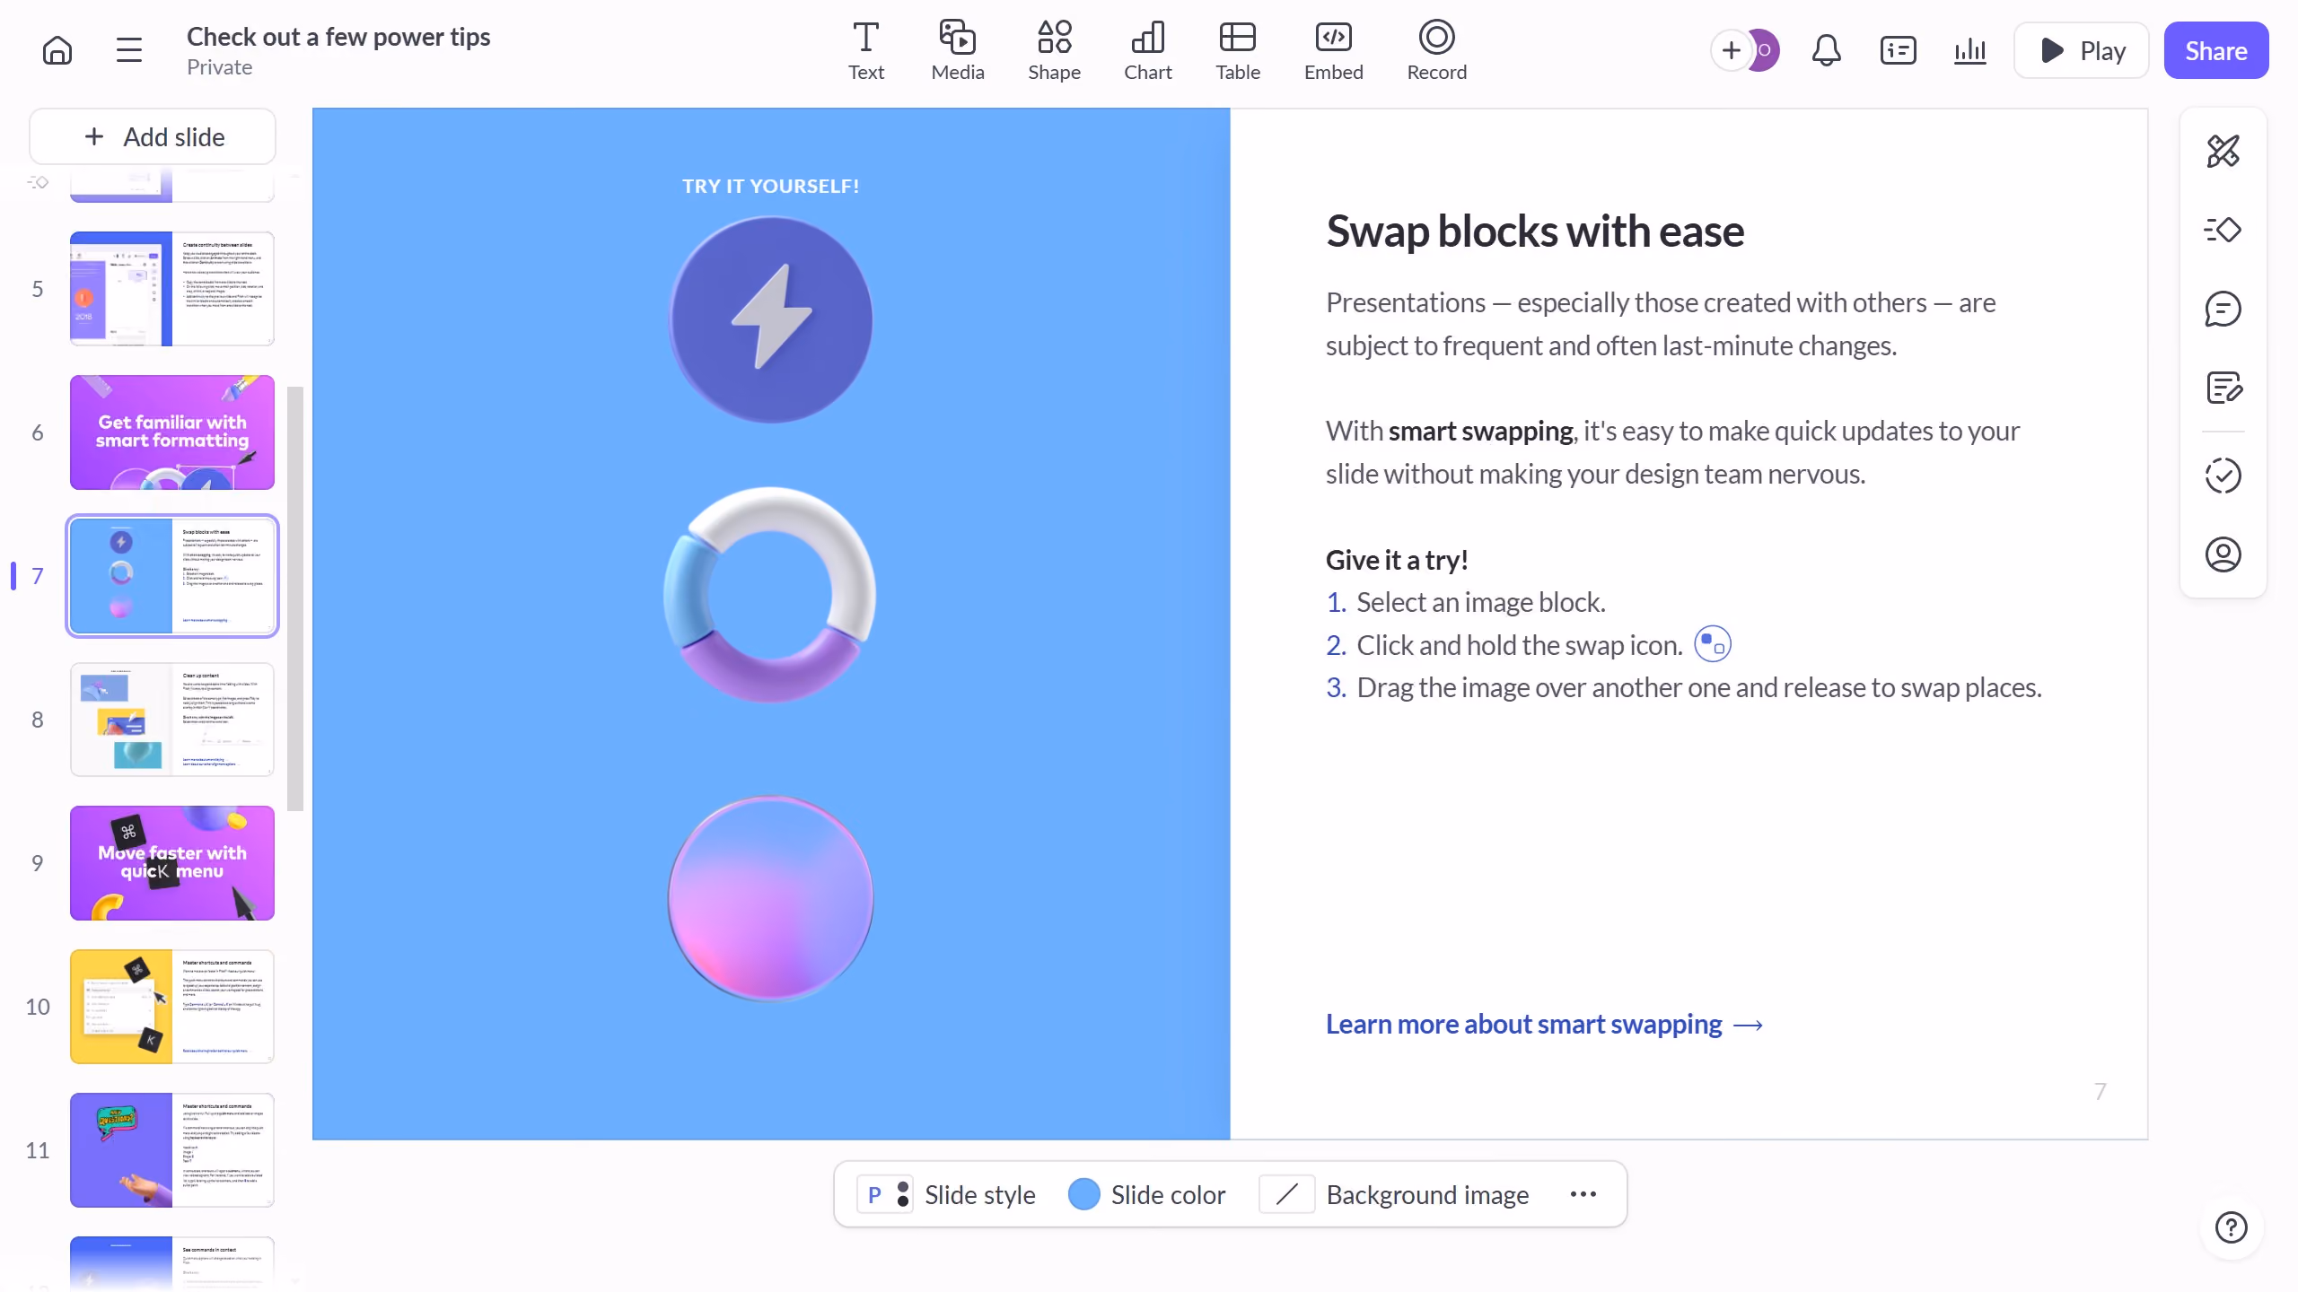This screenshot has height=1292, width=2298.
Task: Click the TRY IT YOURSELF! label
Action: 771,186
